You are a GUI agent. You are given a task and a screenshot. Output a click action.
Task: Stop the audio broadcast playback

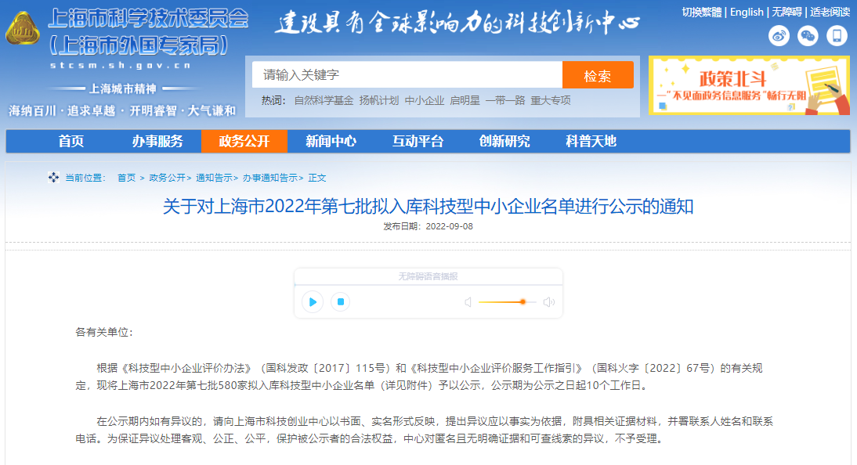tap(339, 301)
